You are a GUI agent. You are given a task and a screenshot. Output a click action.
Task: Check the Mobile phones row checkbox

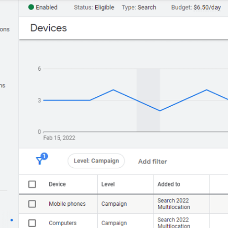[32, 204]
